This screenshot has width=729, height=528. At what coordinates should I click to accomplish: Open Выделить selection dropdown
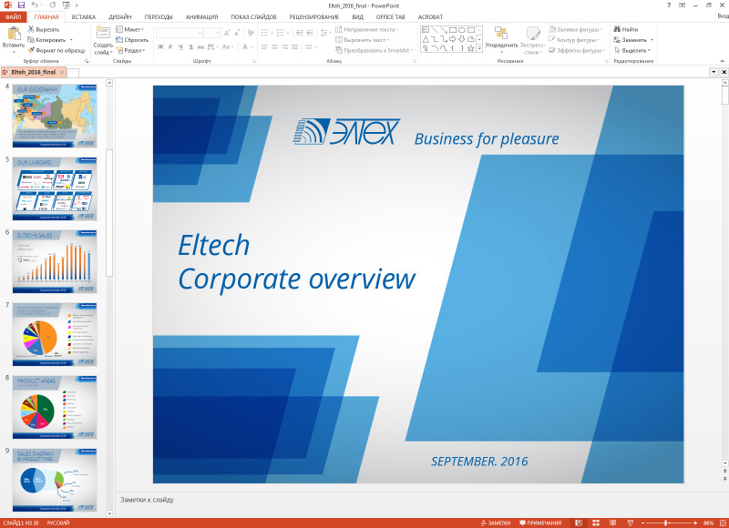click(632, 50)
